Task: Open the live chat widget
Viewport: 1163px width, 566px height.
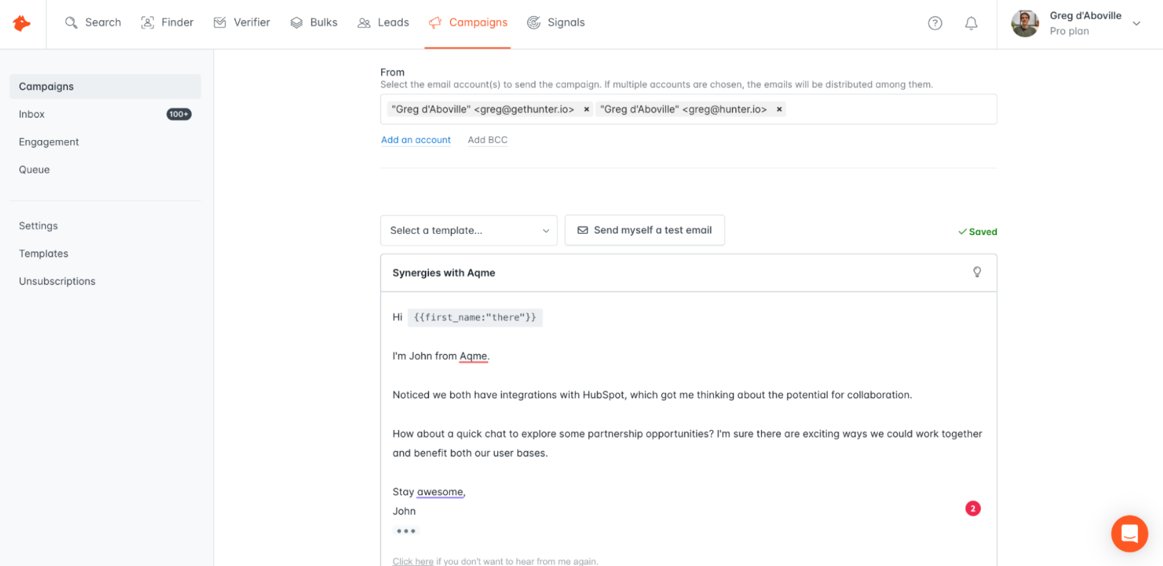Action: [x=1129, y=533]
